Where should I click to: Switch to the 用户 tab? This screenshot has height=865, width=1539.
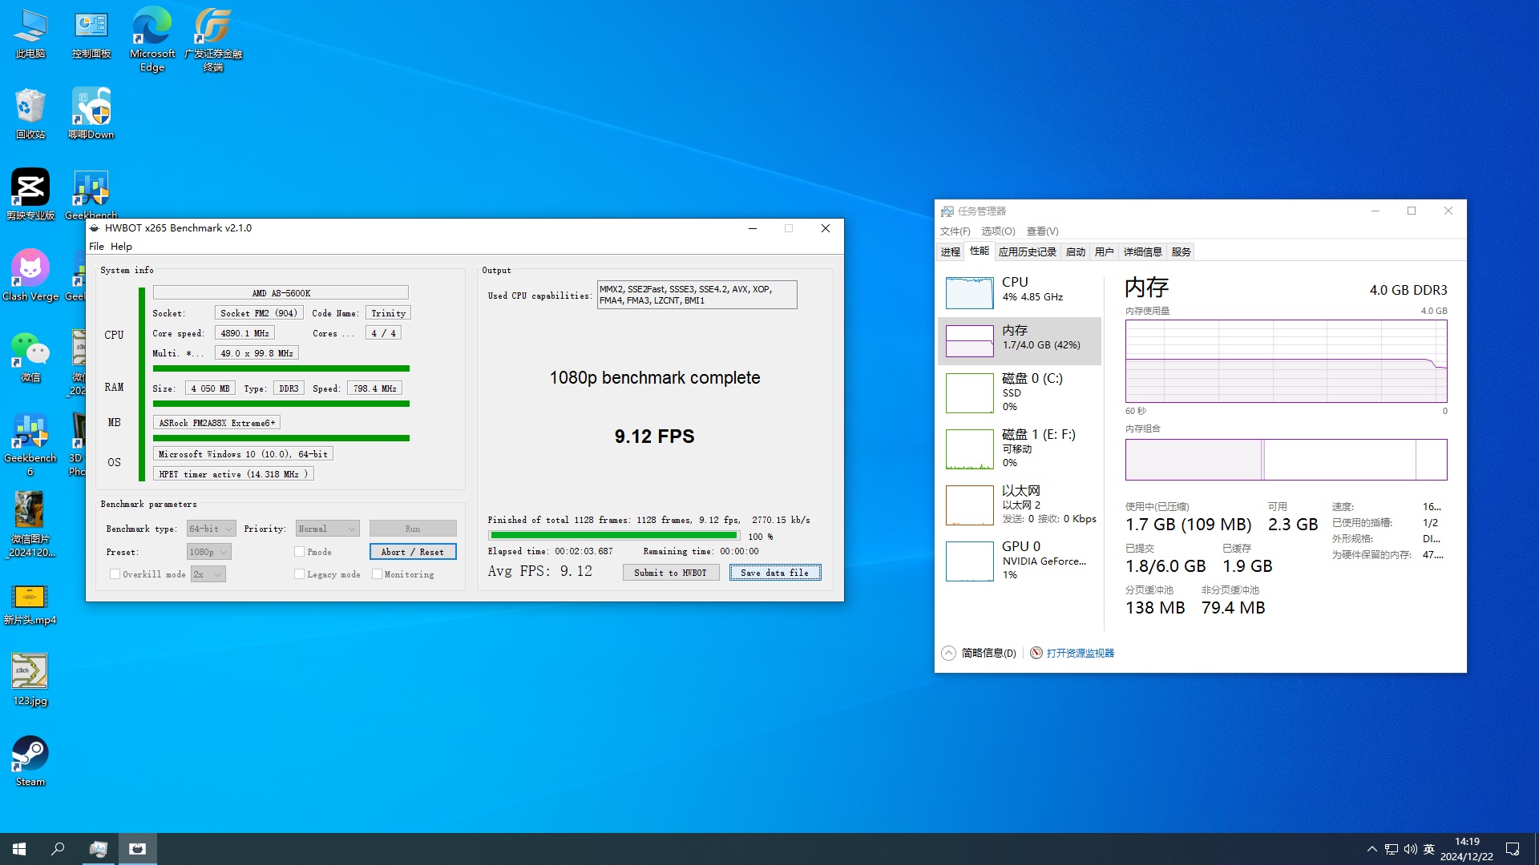click(x=1105, y=251)
